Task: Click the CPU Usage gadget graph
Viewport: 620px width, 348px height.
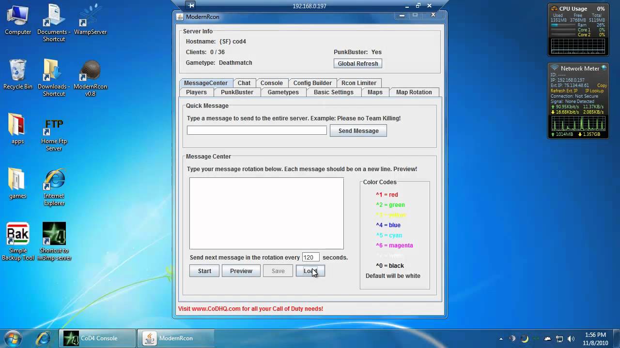Action: [x=578, y=46]
